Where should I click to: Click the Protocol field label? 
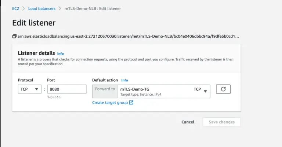pyautogui.click(x=26, y=80)
